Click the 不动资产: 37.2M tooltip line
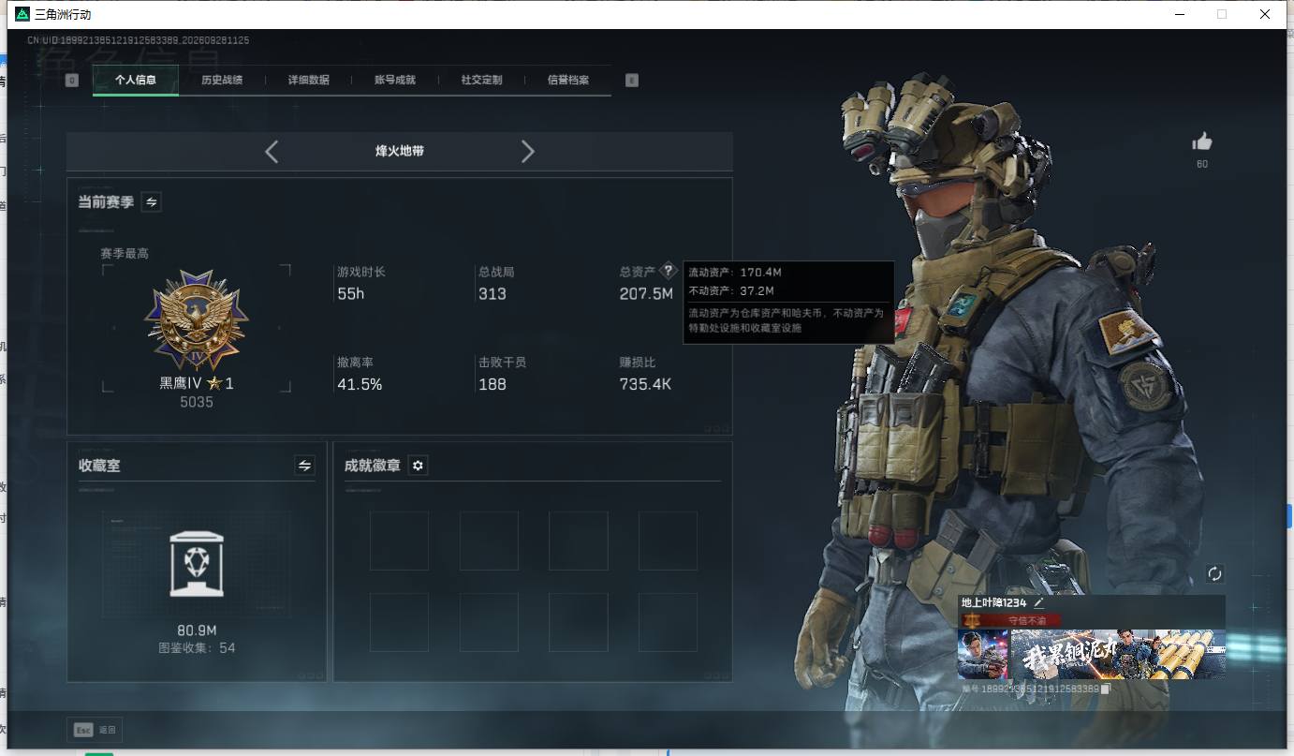The width and height of the screenshot is (1294, 756). (x=731, y=291)
